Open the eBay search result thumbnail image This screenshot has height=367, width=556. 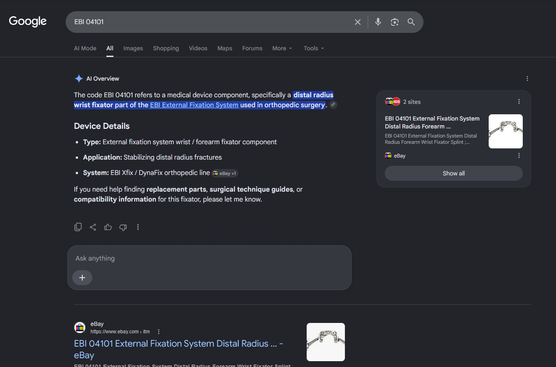[326, 342]
